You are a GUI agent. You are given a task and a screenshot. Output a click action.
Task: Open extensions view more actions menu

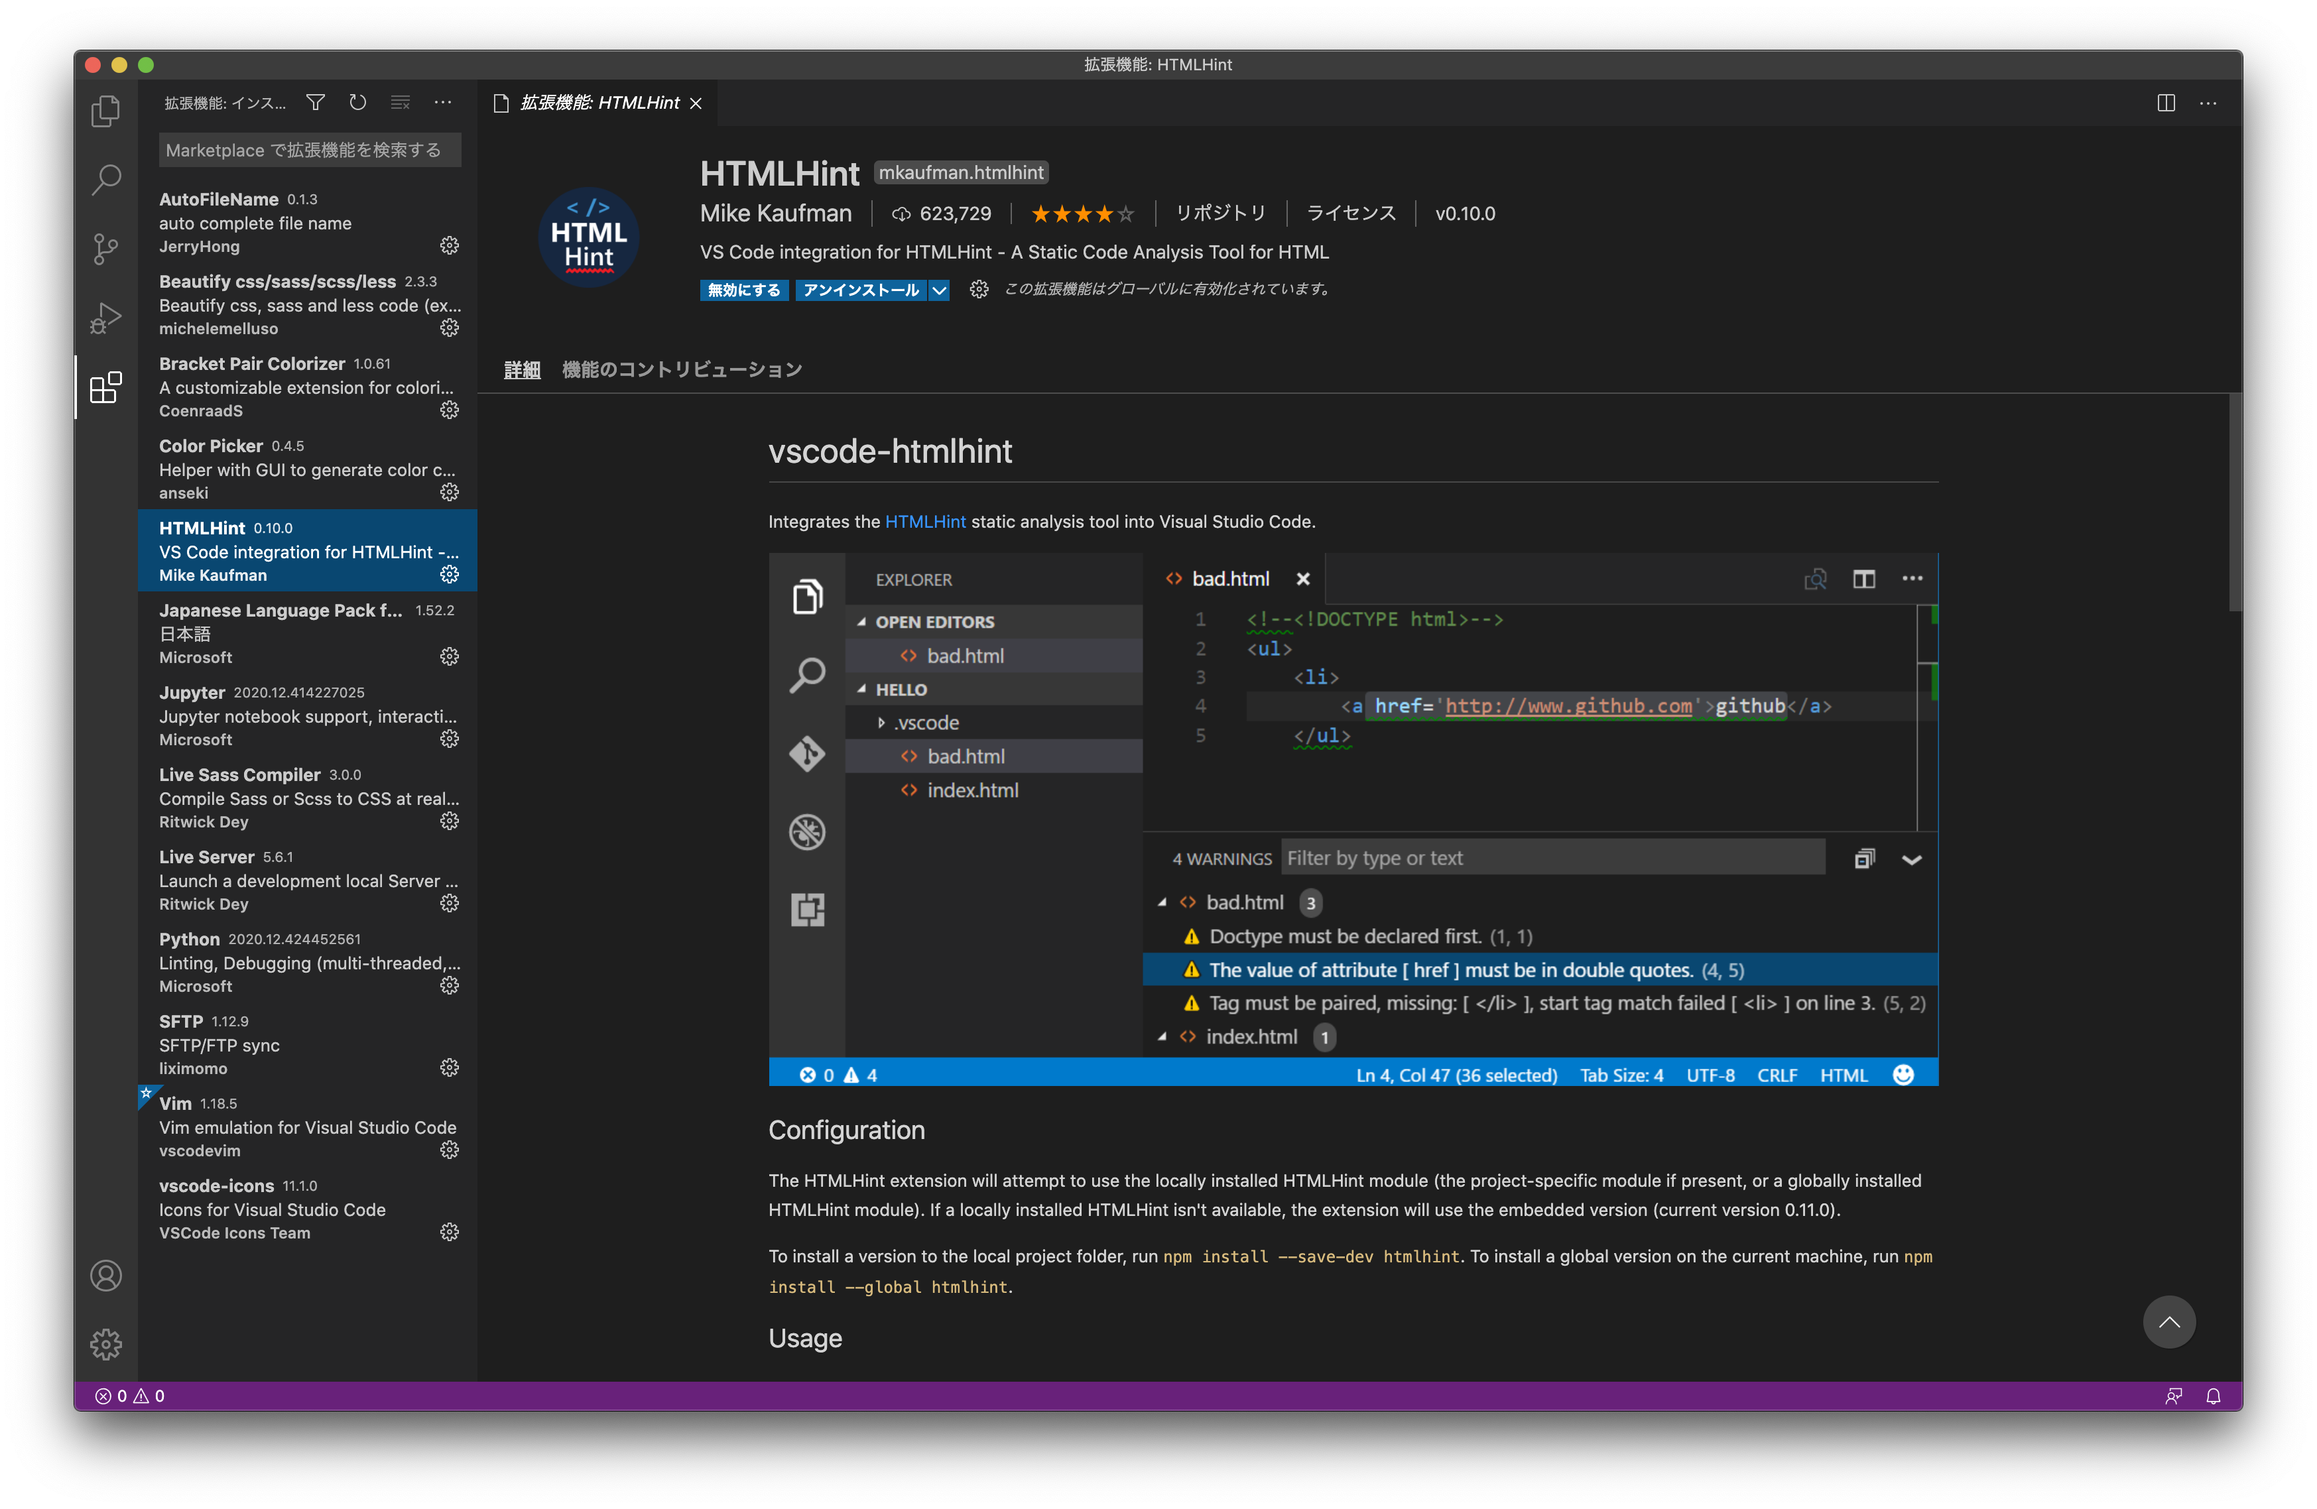click(x=442, y=102)
